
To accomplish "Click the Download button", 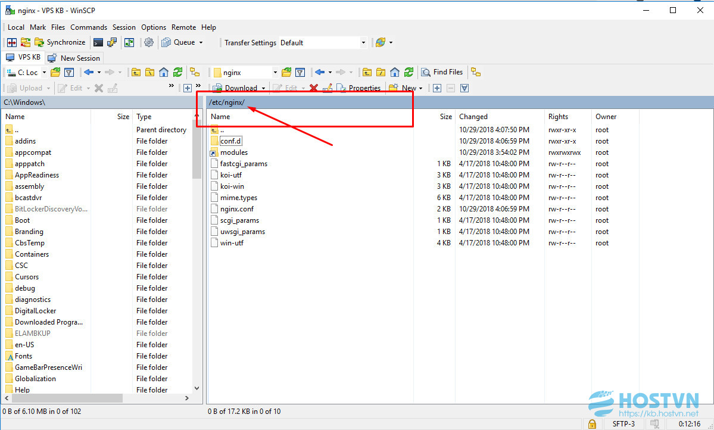I will point(235,88).
